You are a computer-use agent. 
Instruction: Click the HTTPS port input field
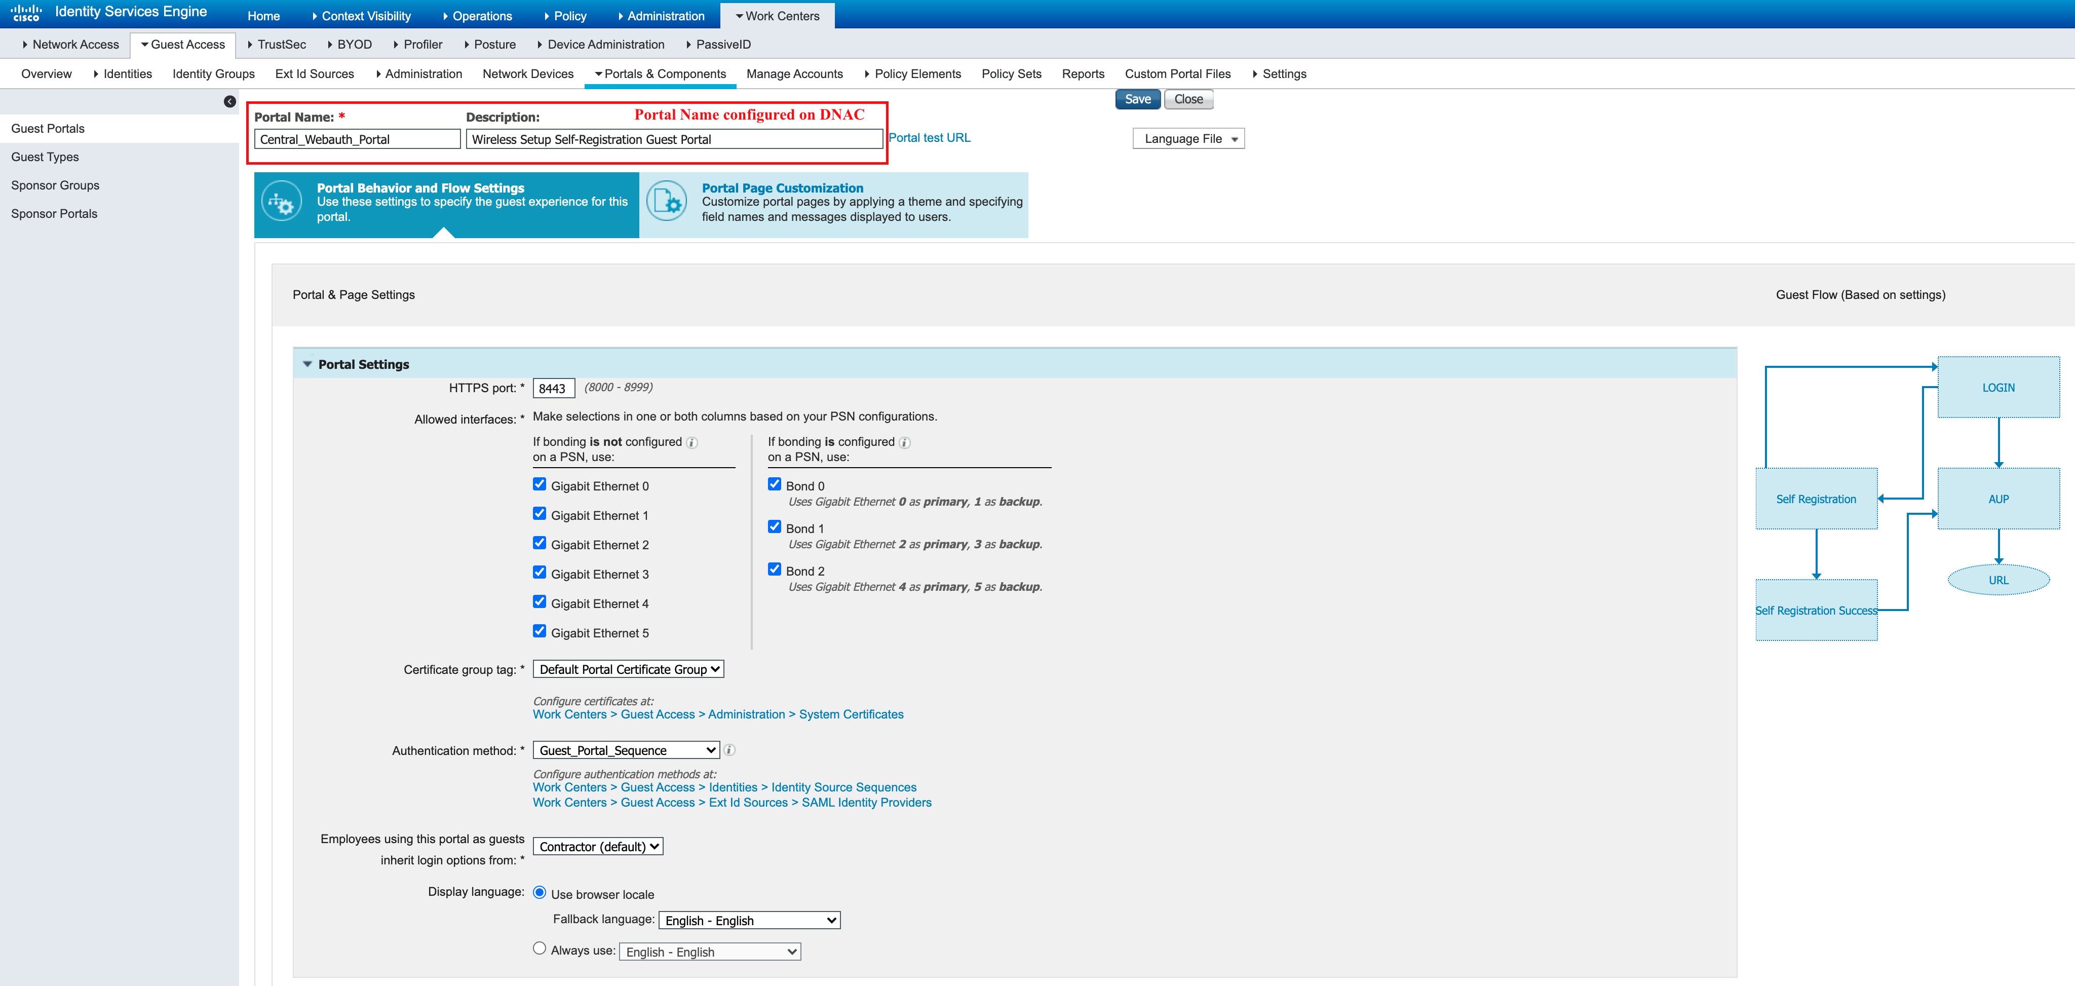tap(554, 388)
